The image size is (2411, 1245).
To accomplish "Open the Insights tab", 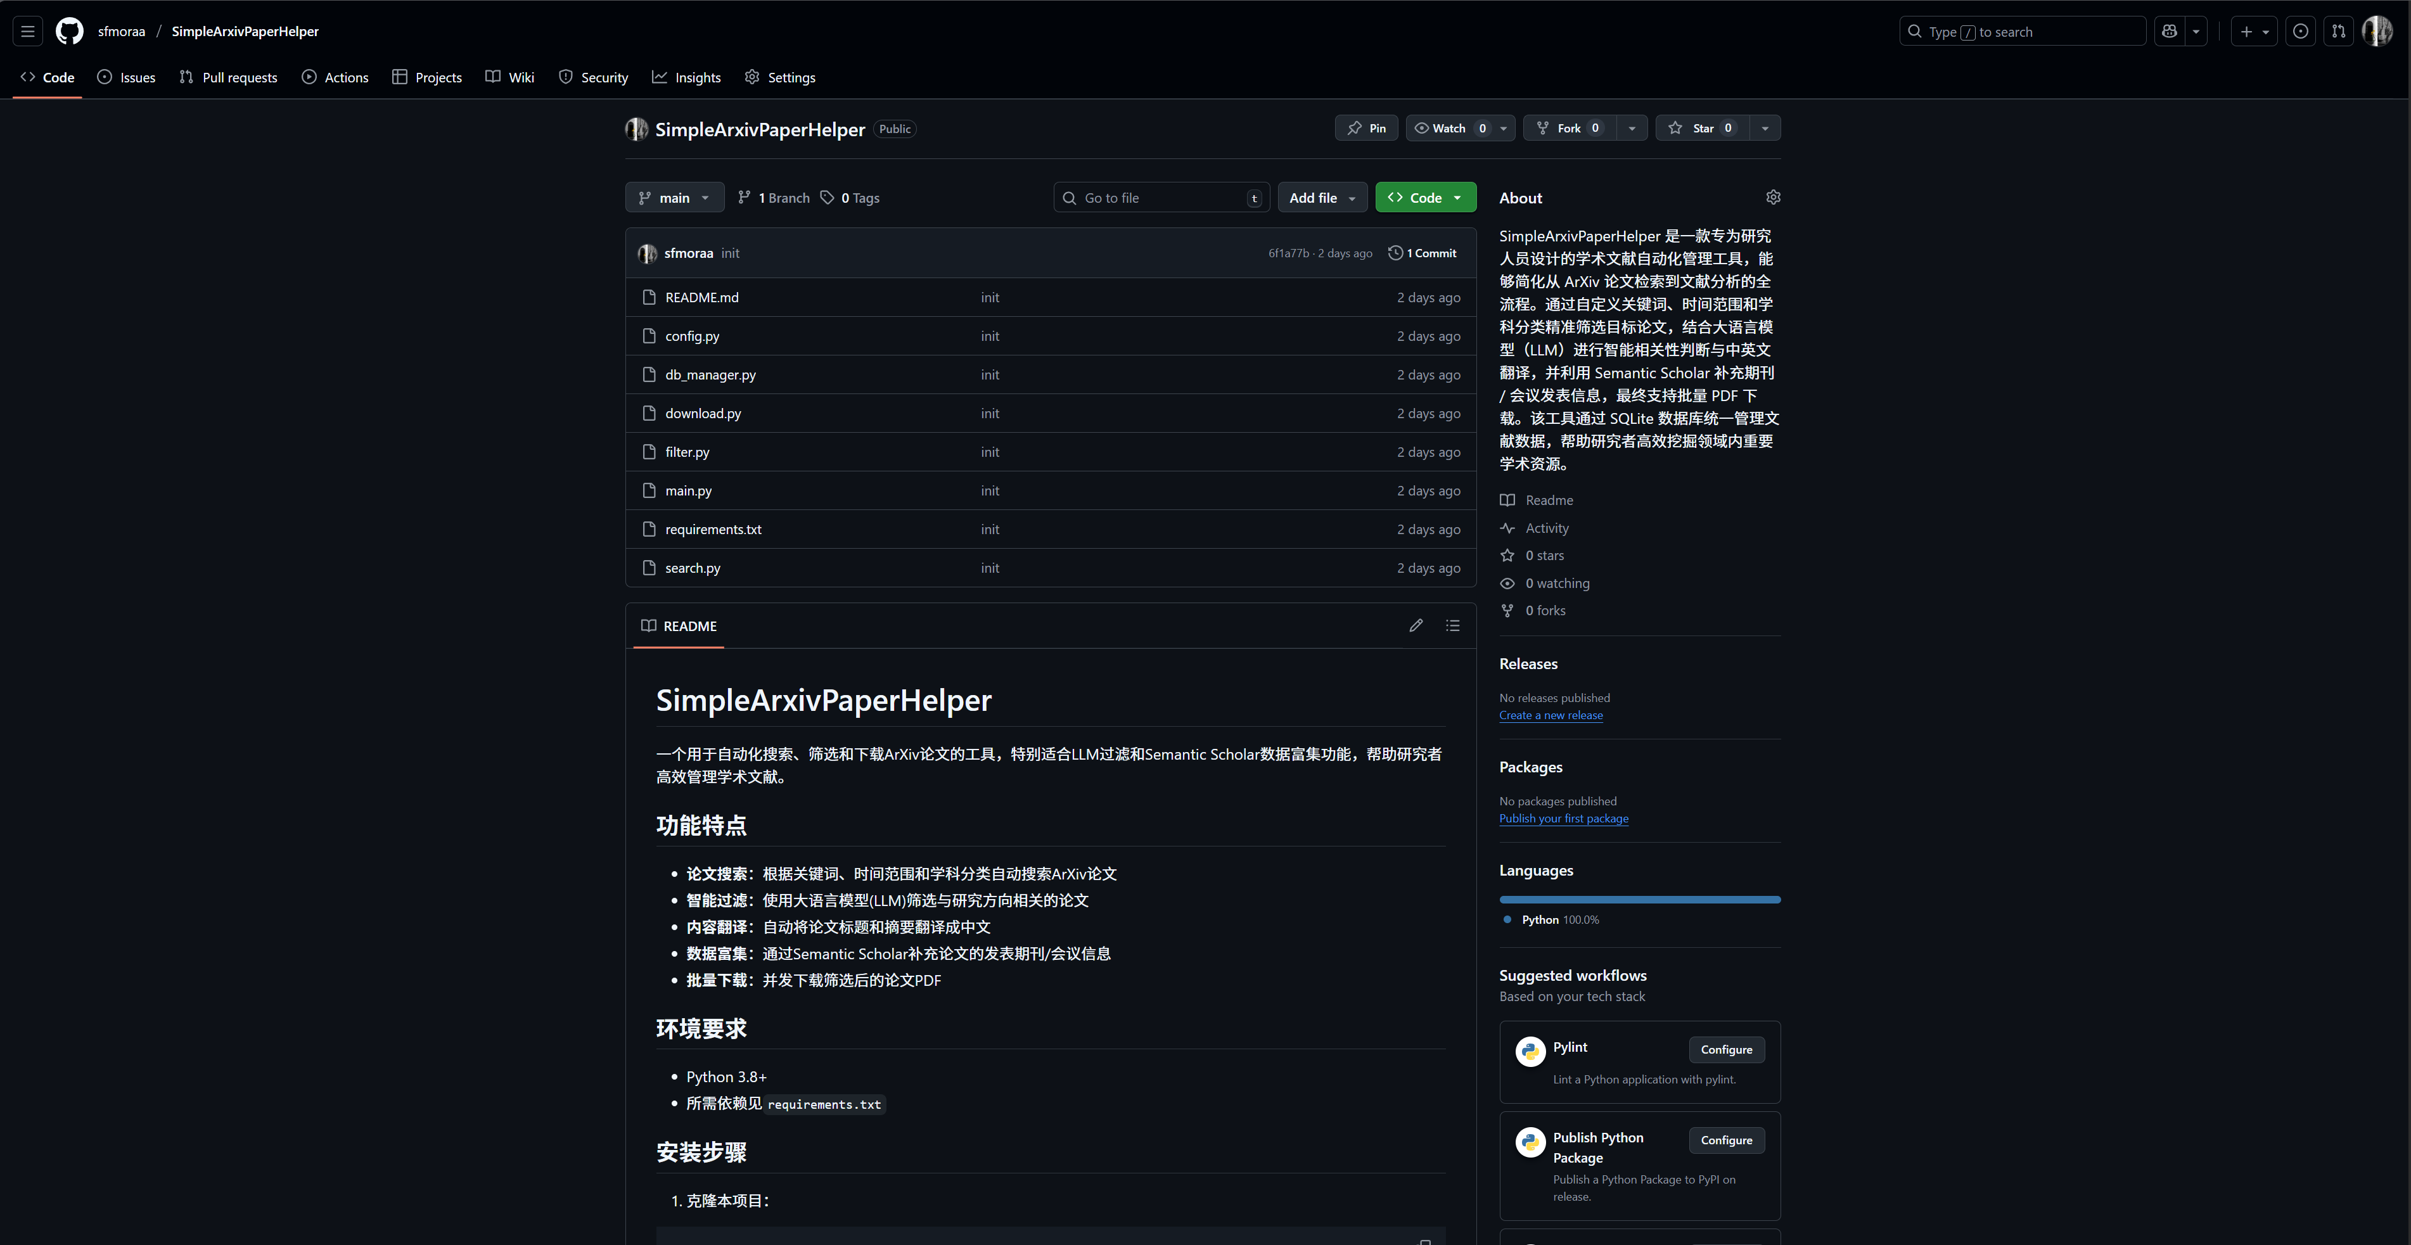I will pos(687,78).
